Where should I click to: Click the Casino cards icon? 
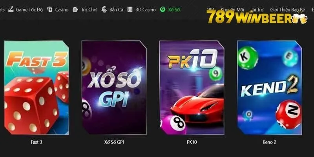(x=50, y=9)
